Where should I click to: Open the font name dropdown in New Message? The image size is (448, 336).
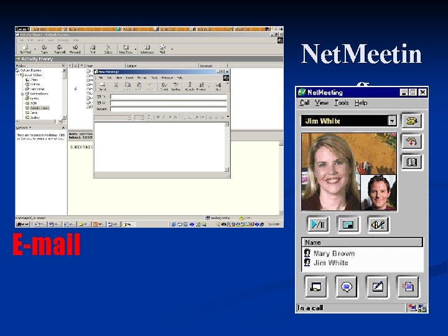coord(129,118)
